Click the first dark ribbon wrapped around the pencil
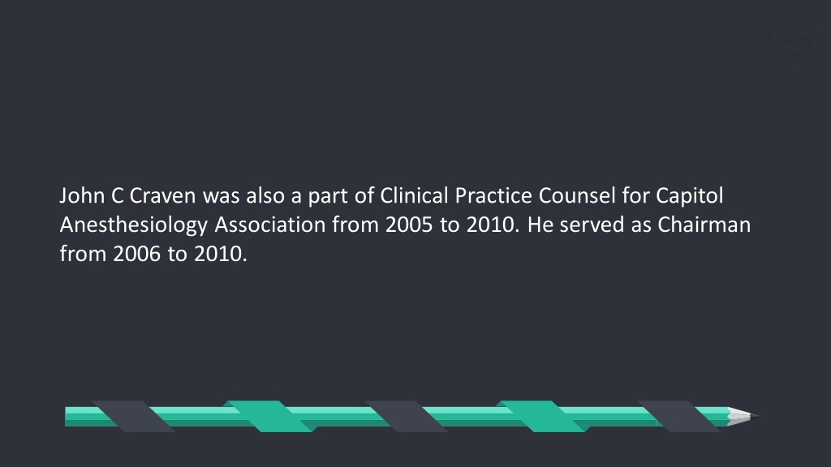The image size is (831, 467). point(134,417)
